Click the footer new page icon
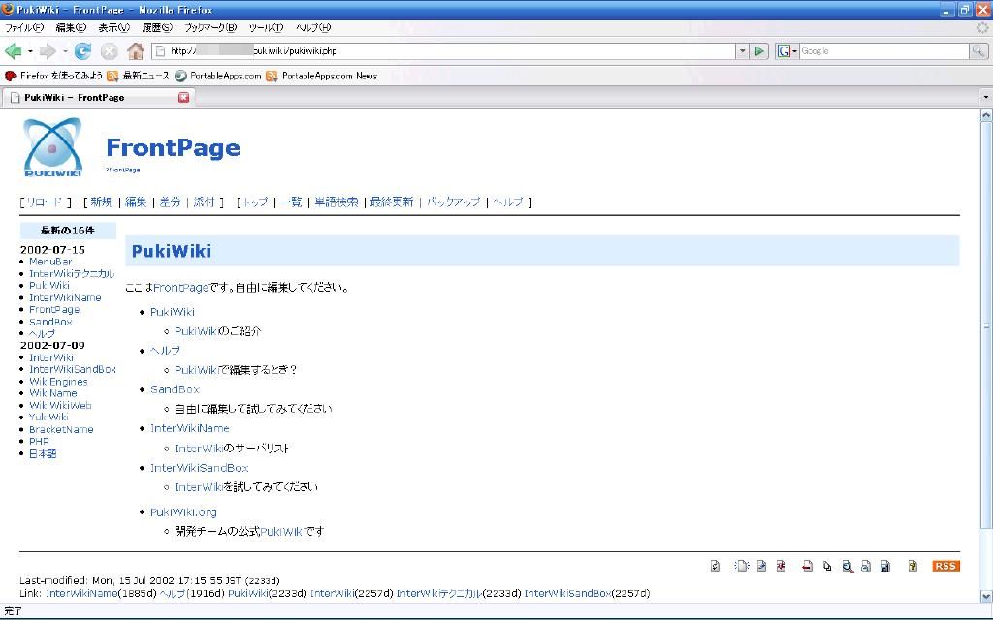Image resolution: width=993 pixels, height=620 pixels. click(x=742, y=566)
